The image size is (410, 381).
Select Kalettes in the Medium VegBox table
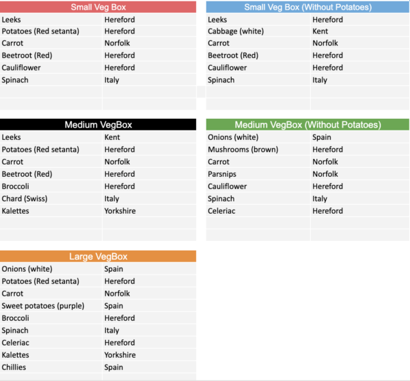[x=17, y=211]
